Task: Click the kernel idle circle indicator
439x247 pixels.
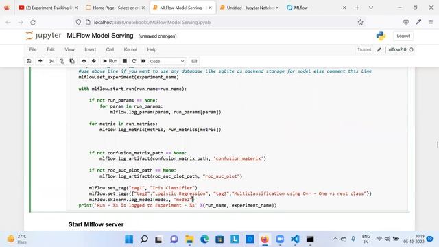Action: [412, 49]
